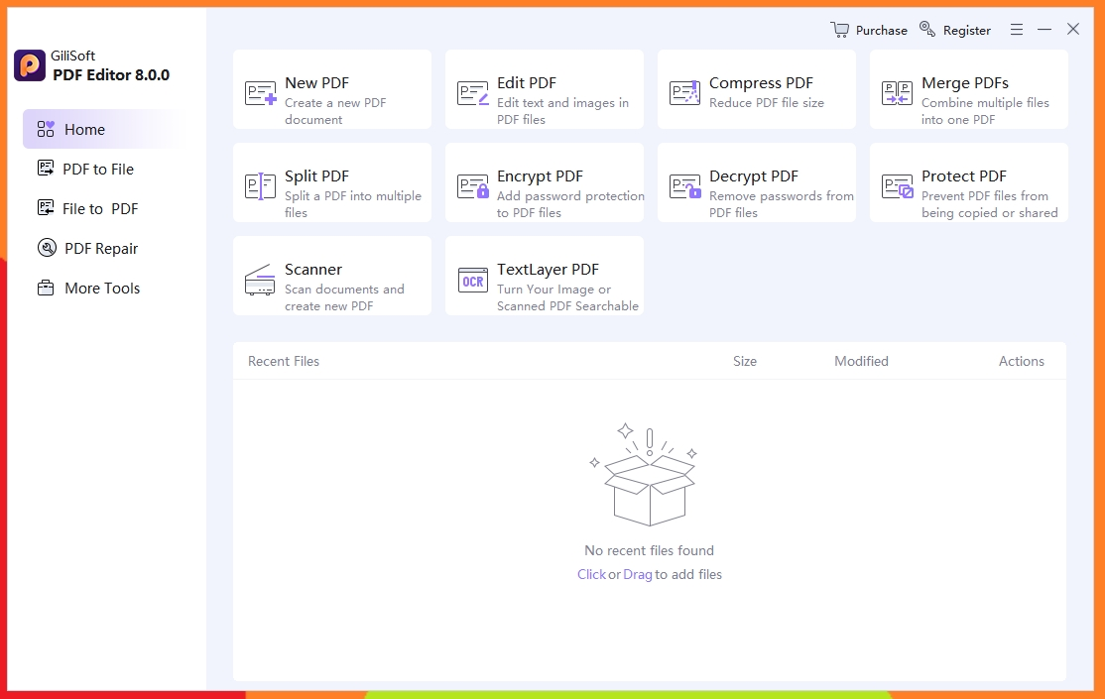Click 'Combine multiple files into one PDF' text

pyautogui.click(x=985, y=111)
